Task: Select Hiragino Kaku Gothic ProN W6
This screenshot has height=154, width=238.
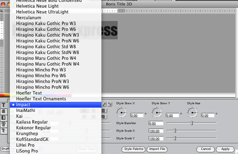Action: point(56,41)
